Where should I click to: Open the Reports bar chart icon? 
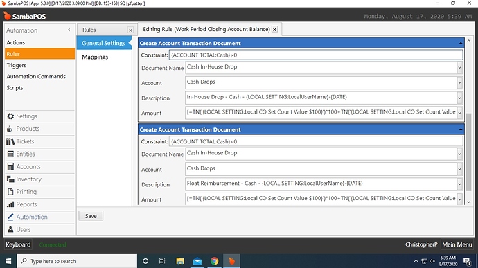[10, 204]
